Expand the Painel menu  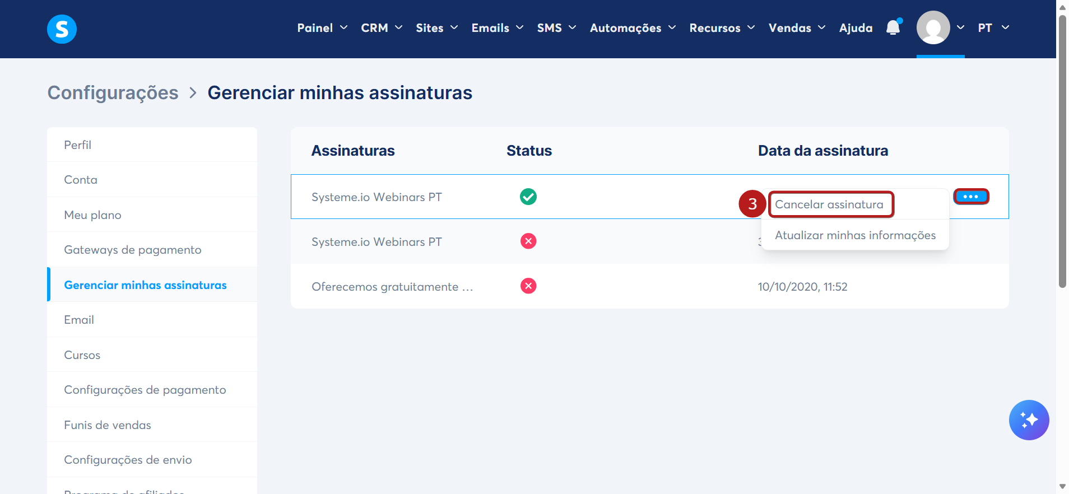(x=322, y=28)
